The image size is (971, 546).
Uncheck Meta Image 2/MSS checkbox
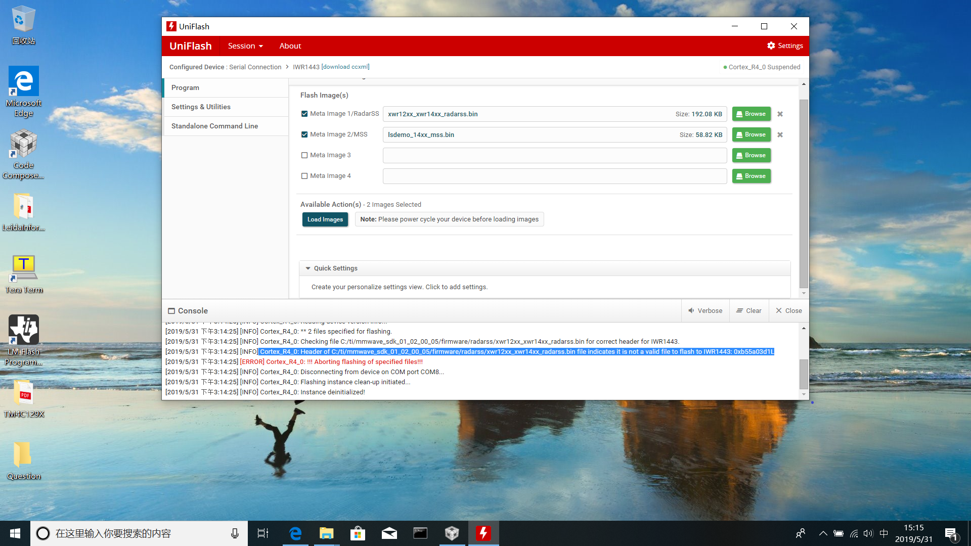click(x=304, y=135)
